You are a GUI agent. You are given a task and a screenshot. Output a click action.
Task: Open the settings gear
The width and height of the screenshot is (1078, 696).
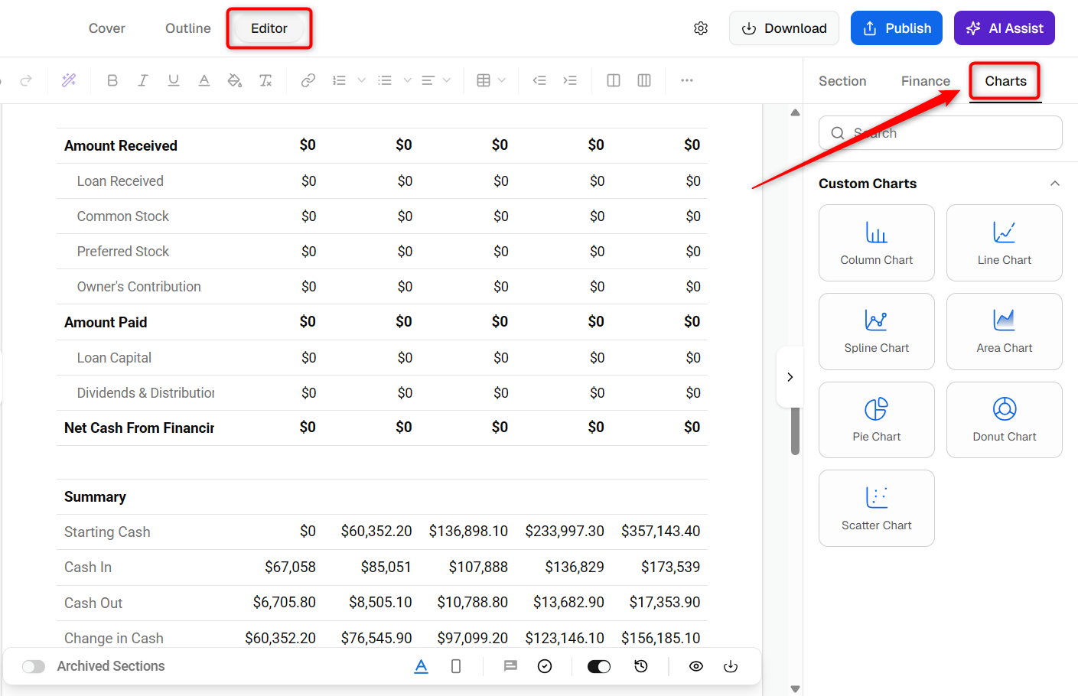pos(701,28)
